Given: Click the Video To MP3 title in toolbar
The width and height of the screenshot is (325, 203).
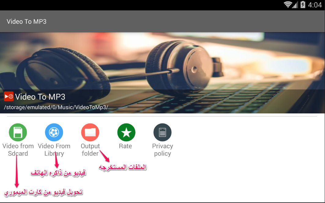Looking at the screenshot, I should 27,22.
